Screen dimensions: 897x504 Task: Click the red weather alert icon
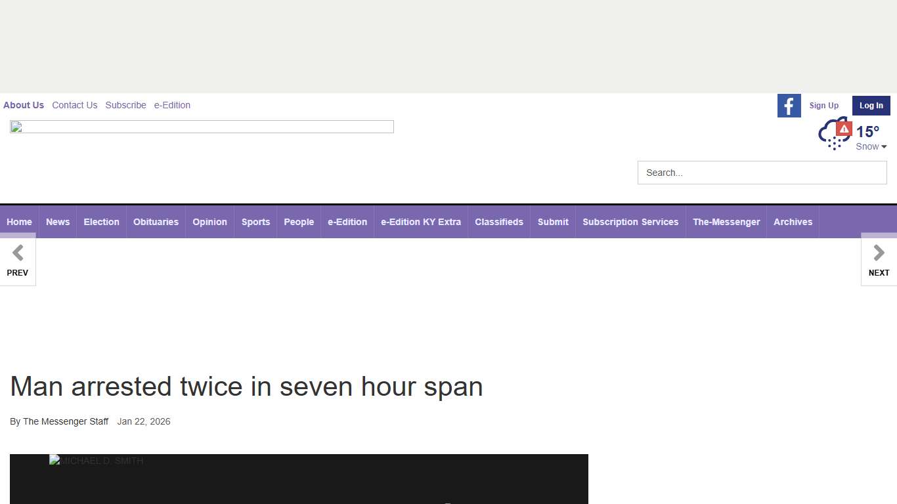(x=844, y=129)
